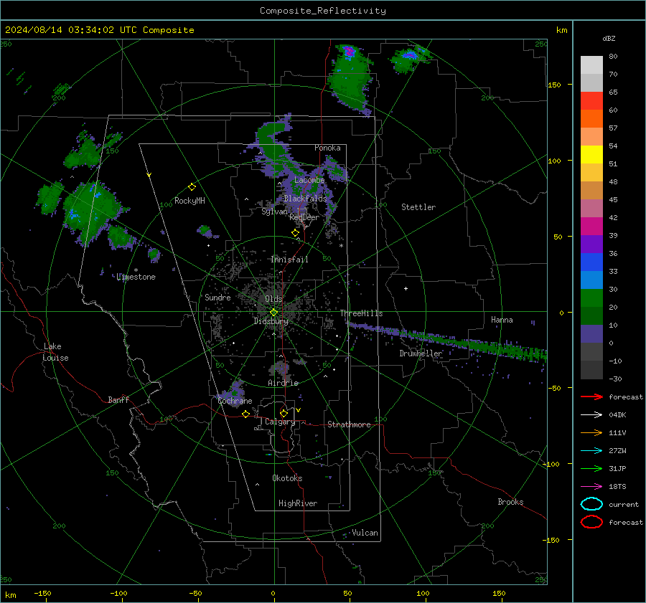This screenshot has width=646, height=603.
Task: Click the Okotoks city label
Action: (x=287, y=478)
